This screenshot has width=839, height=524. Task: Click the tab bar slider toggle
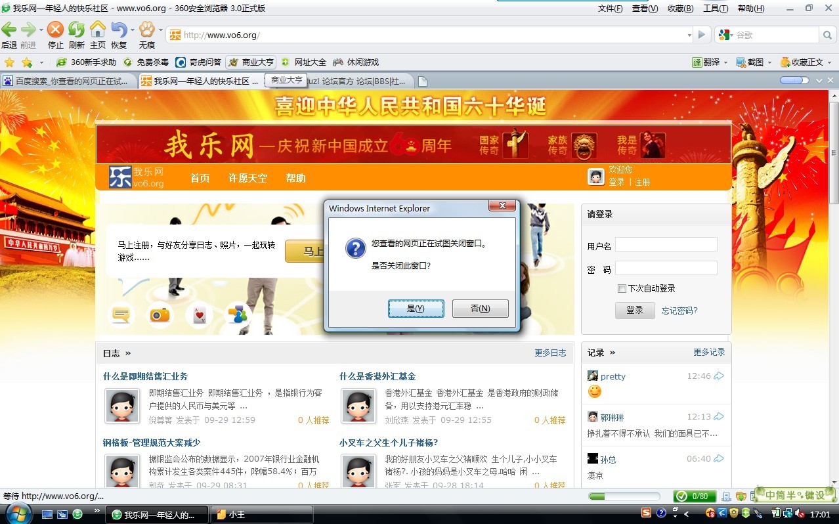coord(794,80)
